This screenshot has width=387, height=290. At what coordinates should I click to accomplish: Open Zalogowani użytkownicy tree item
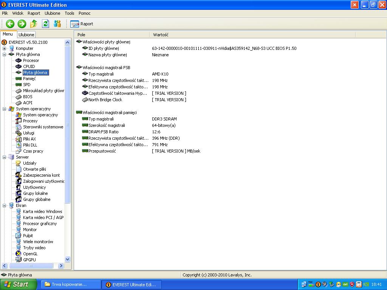[x=43, y=182]
